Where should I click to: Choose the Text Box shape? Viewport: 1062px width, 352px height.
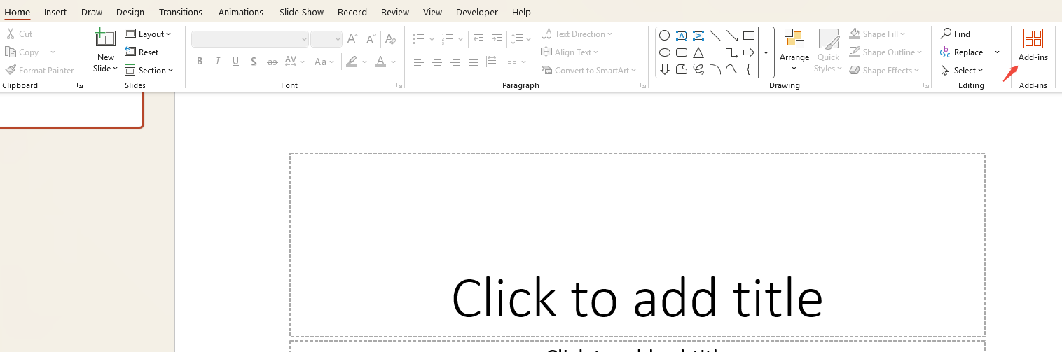pyautogui.click(x=682, y=36)
